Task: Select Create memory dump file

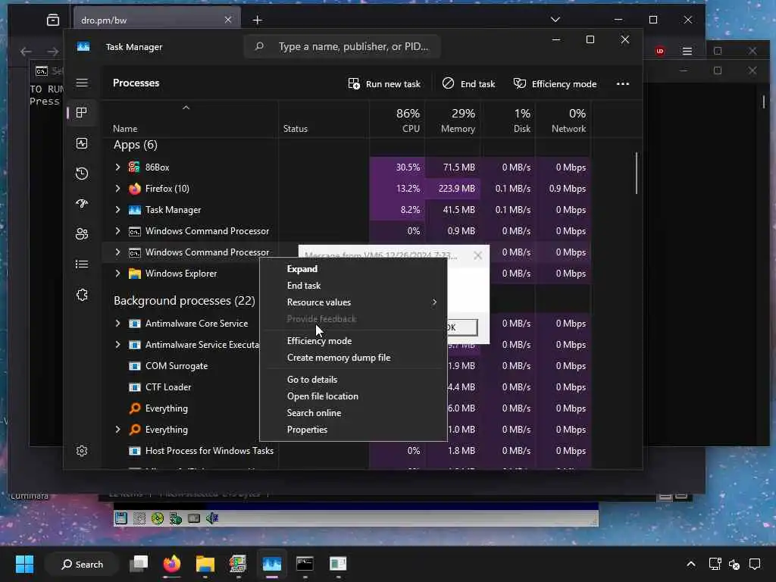Action: click(x=353, y=358)
